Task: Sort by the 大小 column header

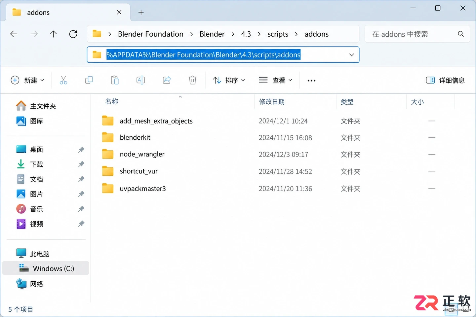Action: pyautogui.click(x=417, y=102)
